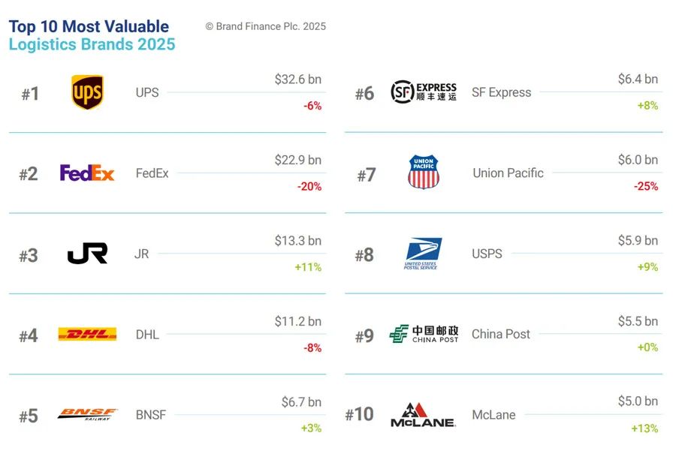This screenshot has width=676, height=454.
Task: Click the McLane logo
Action: tap(422, 415)
